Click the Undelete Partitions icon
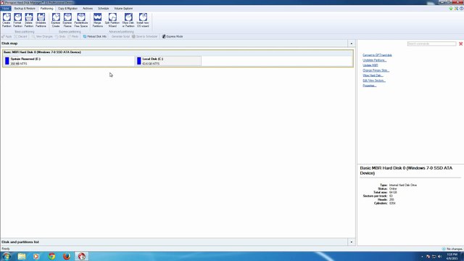This screenshot has width=464, height=261. (x=41, y=20)
